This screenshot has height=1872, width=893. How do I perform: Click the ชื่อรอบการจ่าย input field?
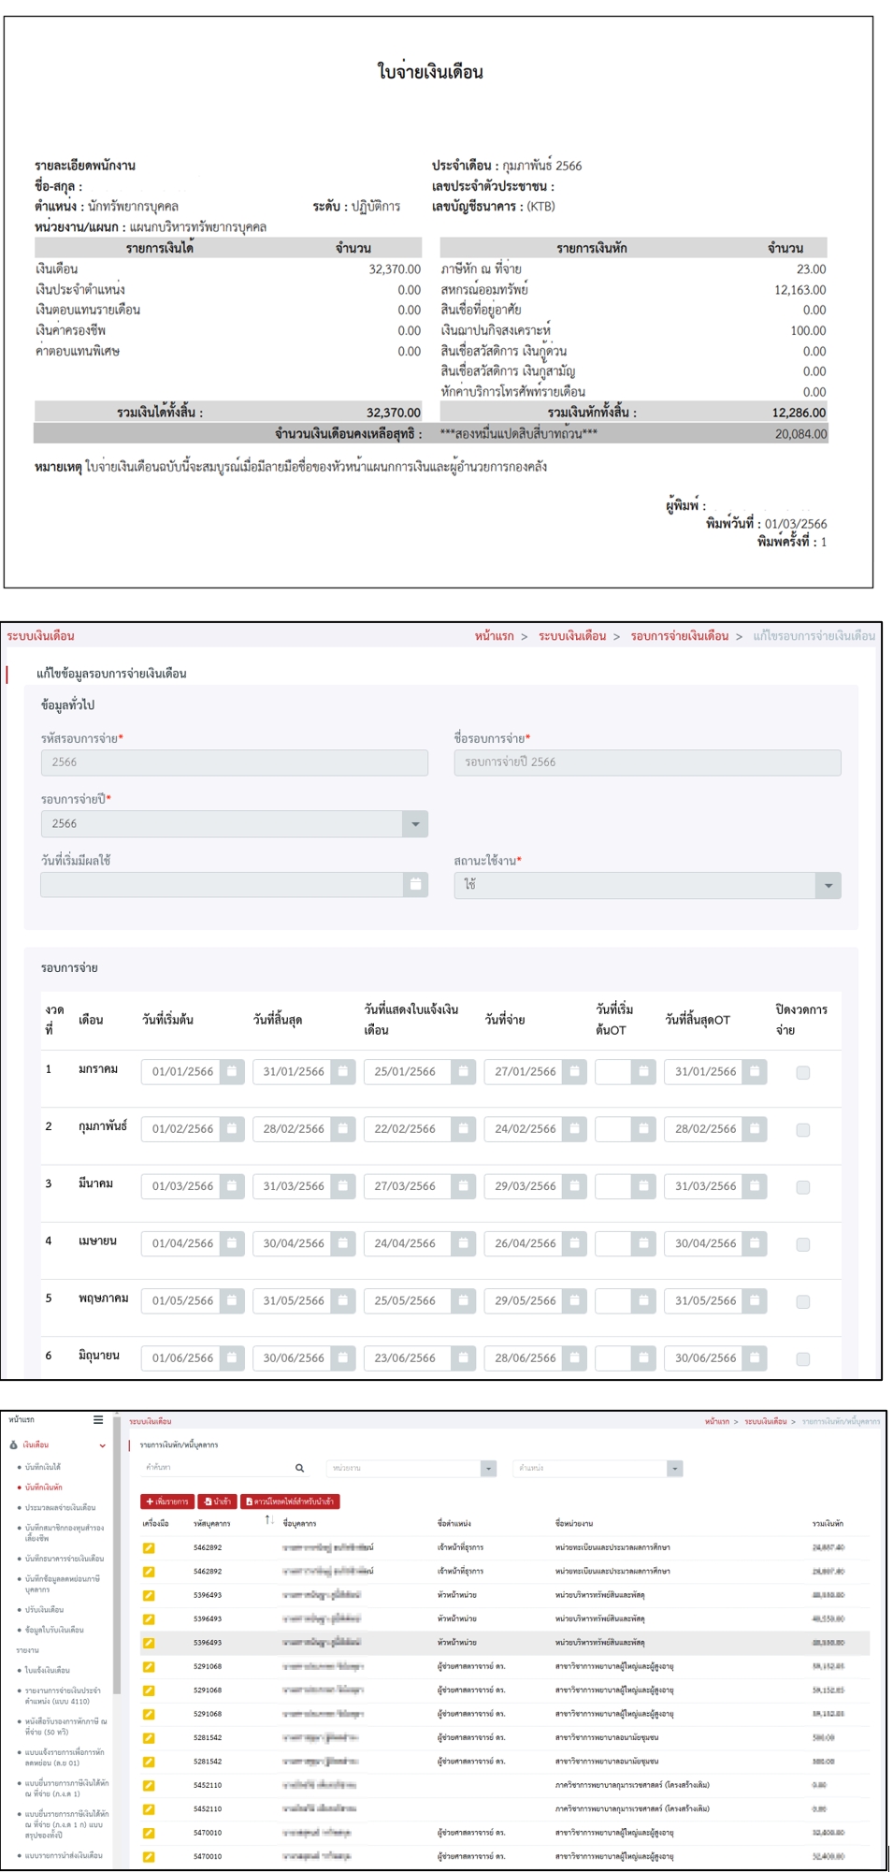[647, 762]
